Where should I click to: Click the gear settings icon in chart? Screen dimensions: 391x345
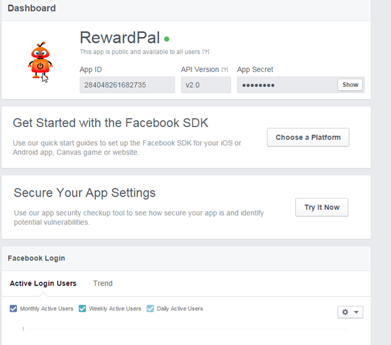[345, 312]
